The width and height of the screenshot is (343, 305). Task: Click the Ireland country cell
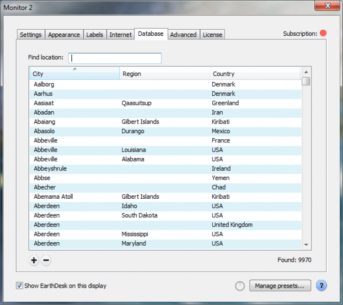coord(221,169)
